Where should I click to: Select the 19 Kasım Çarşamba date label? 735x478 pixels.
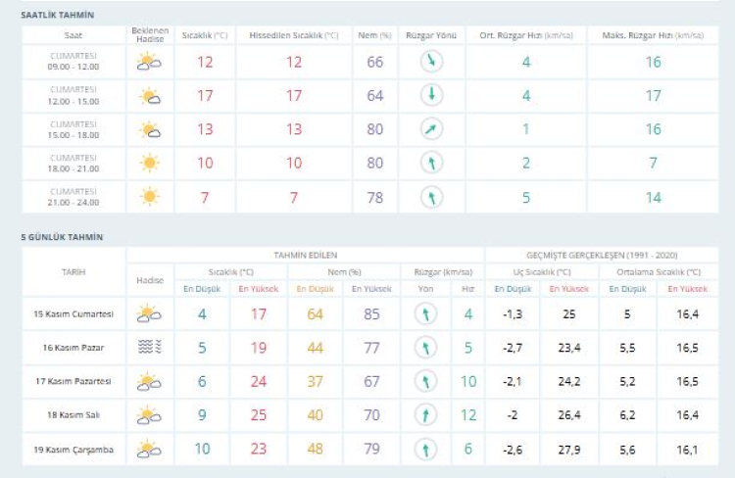tap(73, 449)
